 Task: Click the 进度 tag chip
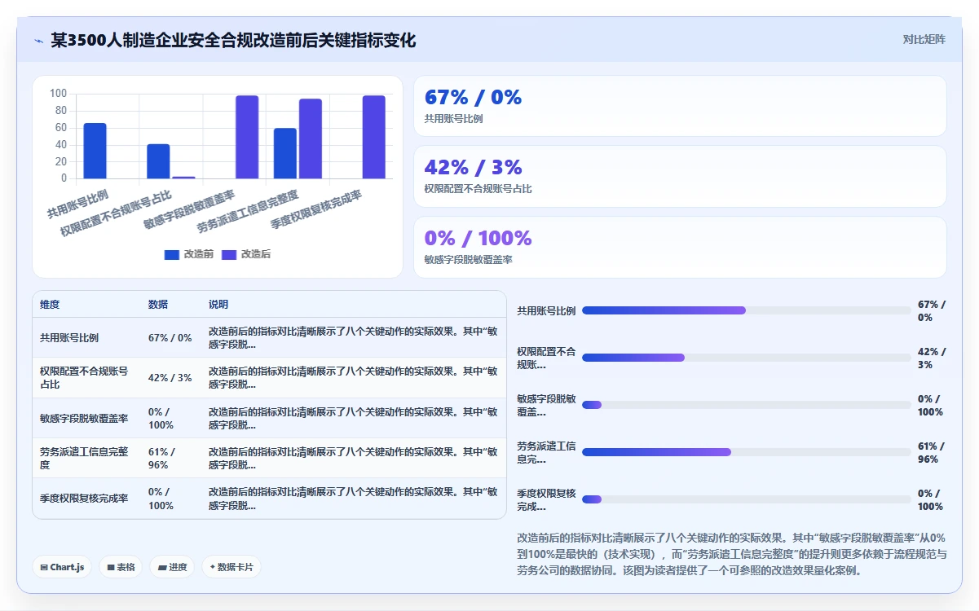pos(172,567)
